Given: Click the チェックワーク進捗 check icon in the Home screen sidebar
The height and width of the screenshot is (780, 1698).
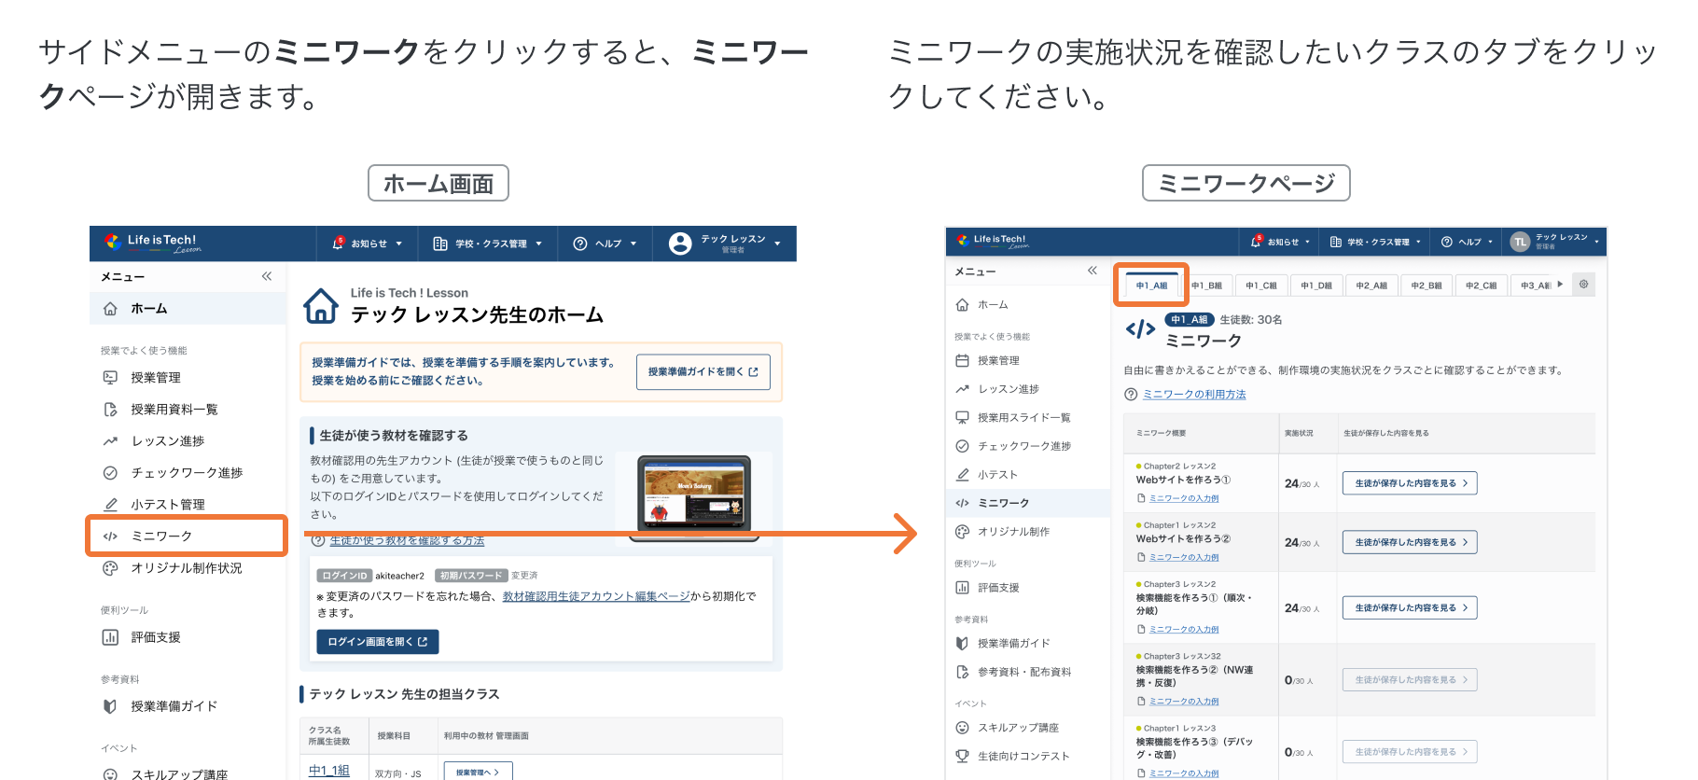Looking at the screenshot, I should [110, 473].
